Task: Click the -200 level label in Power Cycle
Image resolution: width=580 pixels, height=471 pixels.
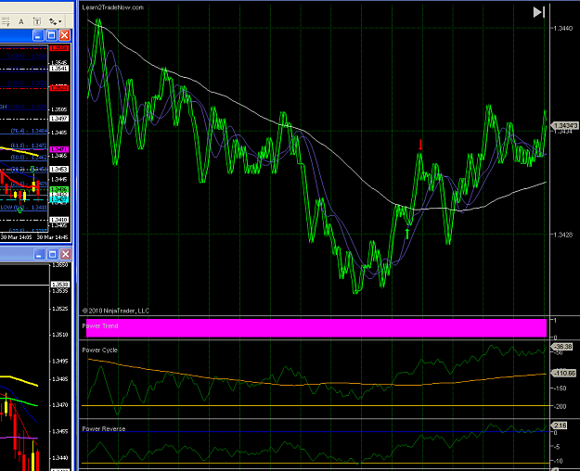Action: [561, 406]
